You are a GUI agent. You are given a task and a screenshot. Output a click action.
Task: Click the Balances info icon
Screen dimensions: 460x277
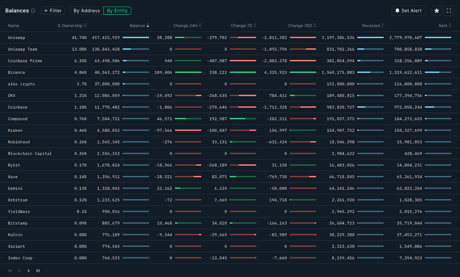point(33,11)
